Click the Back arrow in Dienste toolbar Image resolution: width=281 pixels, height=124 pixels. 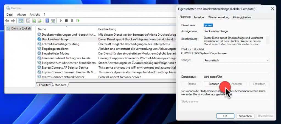pos(7,21)
